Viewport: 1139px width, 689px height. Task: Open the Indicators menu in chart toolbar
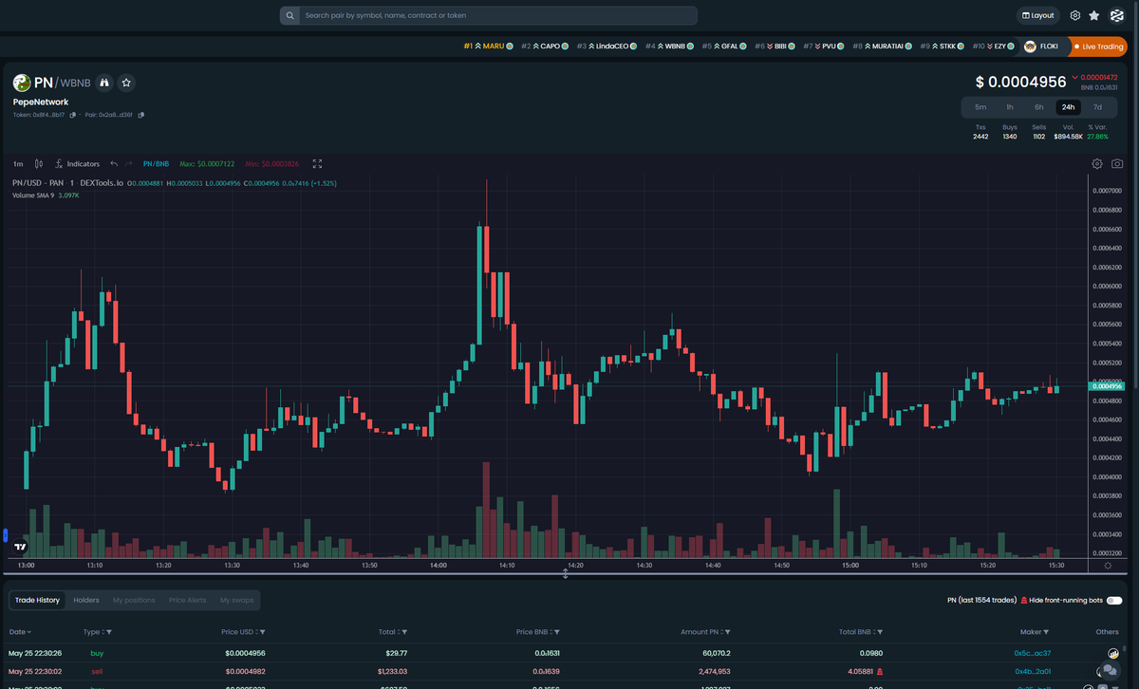click(78, 163)
